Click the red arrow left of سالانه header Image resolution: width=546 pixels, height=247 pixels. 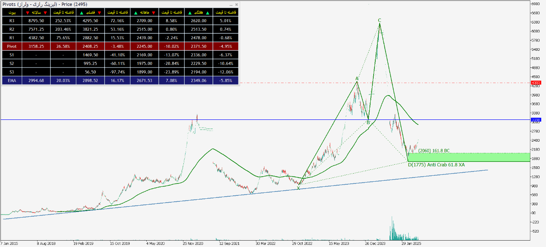tap(28, 12)
